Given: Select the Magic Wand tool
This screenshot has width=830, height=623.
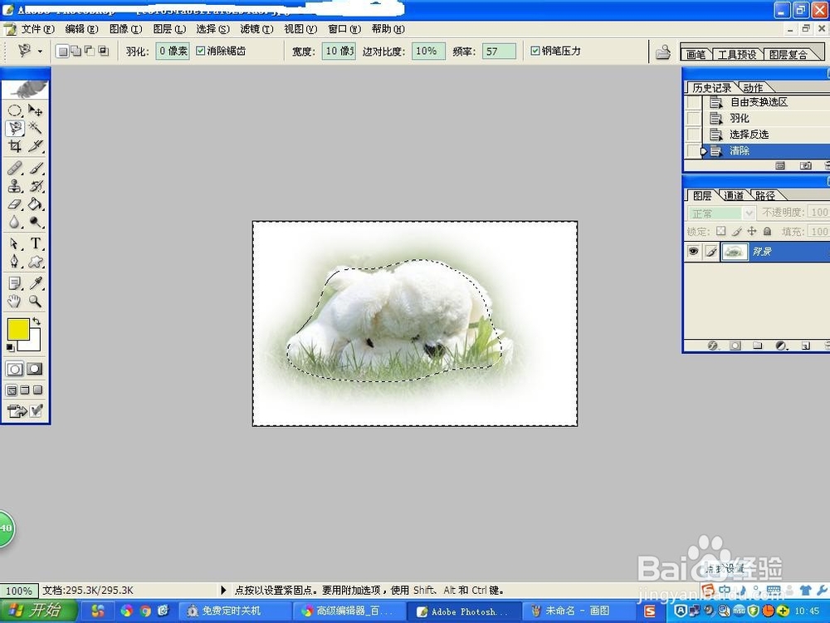Looking at the screenshot, I should click(x=36, y=128).
